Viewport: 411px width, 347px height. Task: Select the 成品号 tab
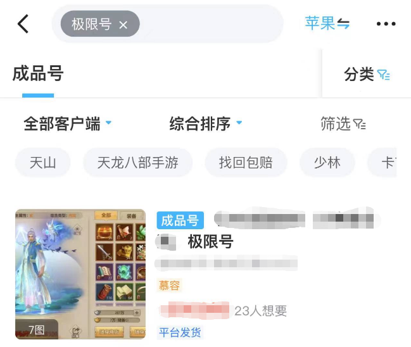(38, 73)
